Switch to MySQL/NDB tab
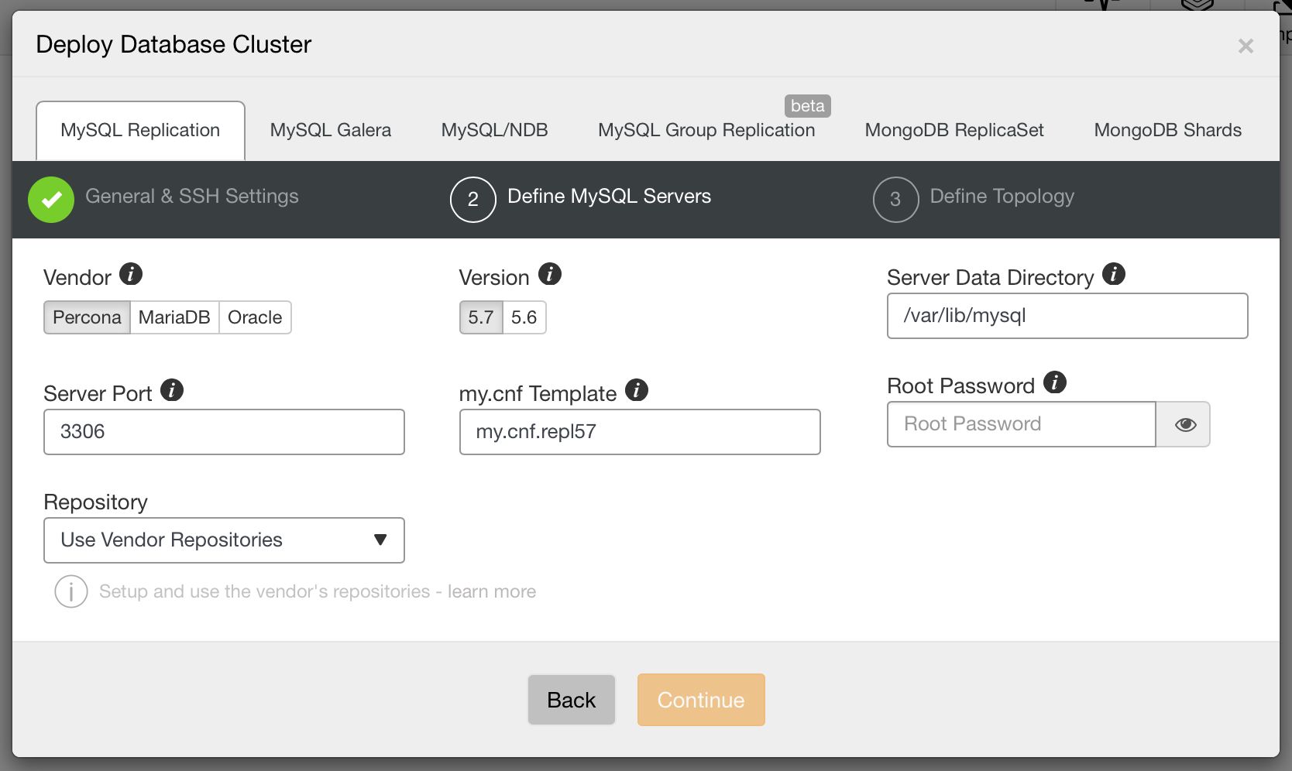1292x771 pixels. click(x=495, y=130)
